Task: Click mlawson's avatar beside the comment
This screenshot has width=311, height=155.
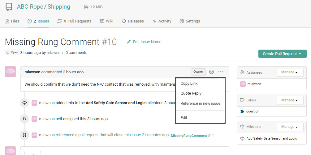Action: [10, 72]
